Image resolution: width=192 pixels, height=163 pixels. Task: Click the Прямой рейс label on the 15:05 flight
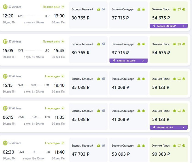(51, 42)
